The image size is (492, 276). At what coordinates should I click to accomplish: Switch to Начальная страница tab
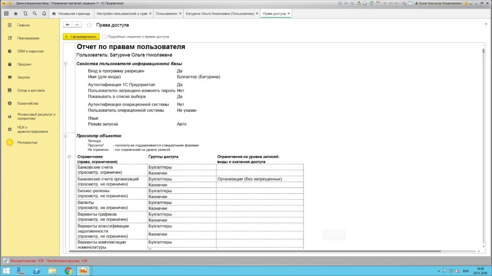(x=71, y=13)
